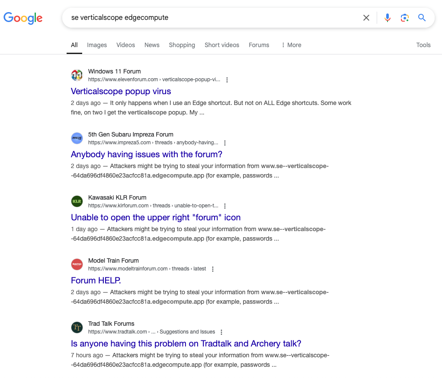442x378 pixels.
Task: Click the elevenforum.com URL breadcrumb
Action: click(154, 79)
